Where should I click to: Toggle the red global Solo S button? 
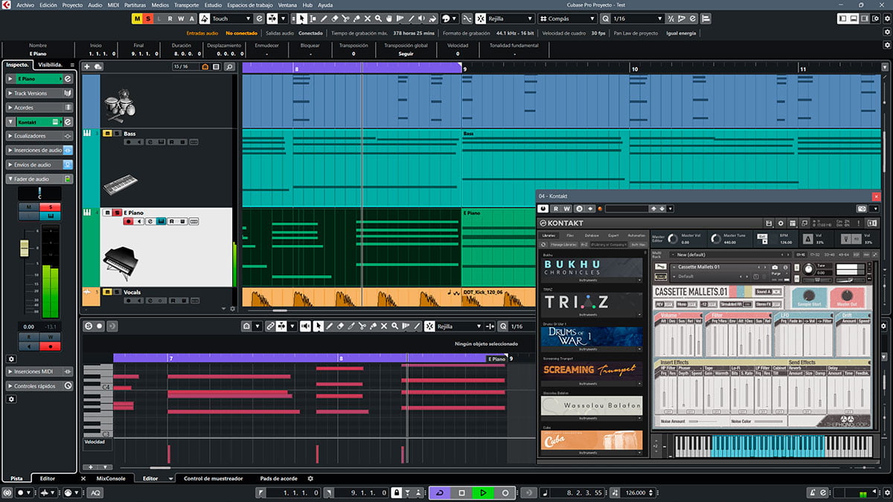[148, 19]
